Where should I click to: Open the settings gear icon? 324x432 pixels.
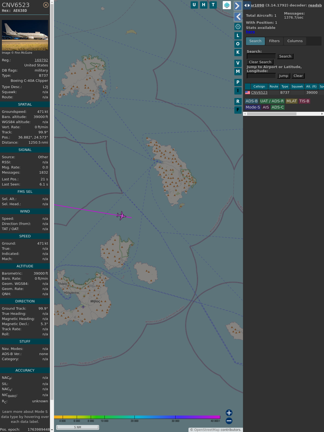pos(238,26)
